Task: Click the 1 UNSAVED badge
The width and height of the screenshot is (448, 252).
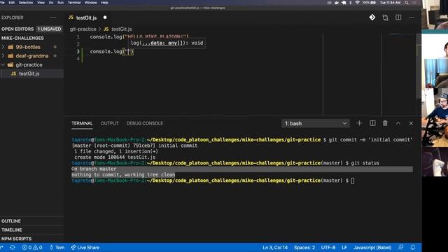Action: pos(50,29)
